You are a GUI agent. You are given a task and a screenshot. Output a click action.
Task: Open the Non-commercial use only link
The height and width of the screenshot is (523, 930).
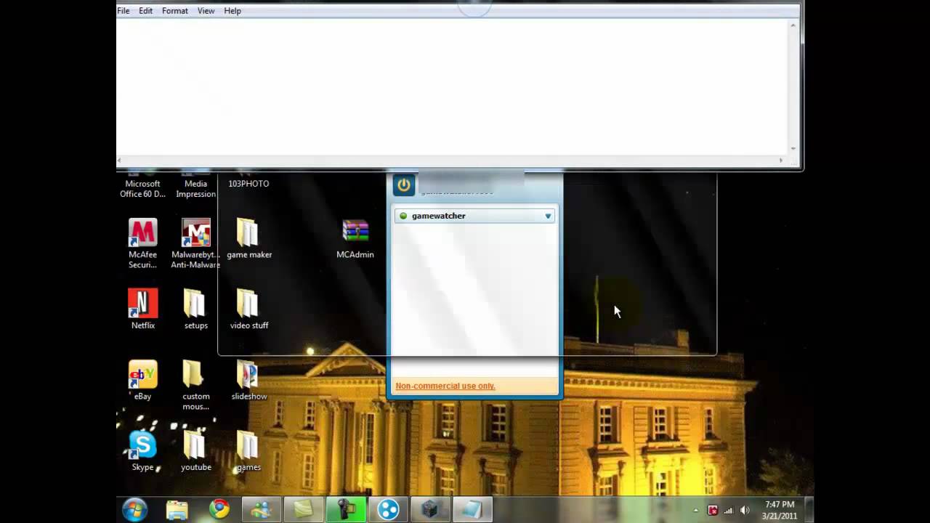[445, 386]
